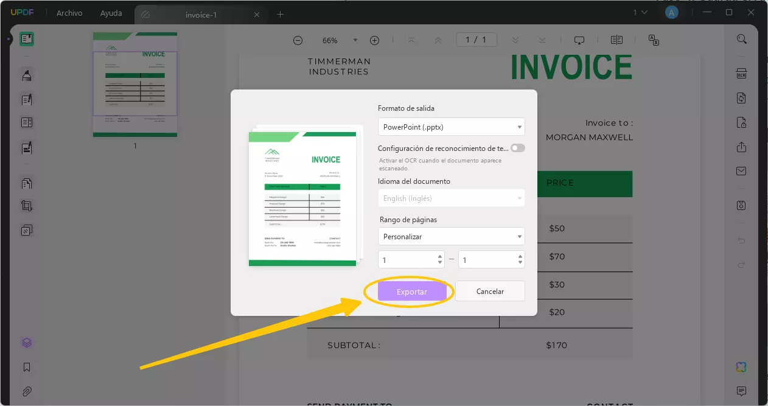
Task: Go to next page arrow
Action: click(515, 40)
